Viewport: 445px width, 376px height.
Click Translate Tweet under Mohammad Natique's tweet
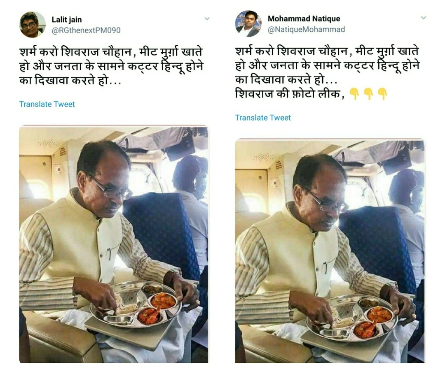click(263, 118)
